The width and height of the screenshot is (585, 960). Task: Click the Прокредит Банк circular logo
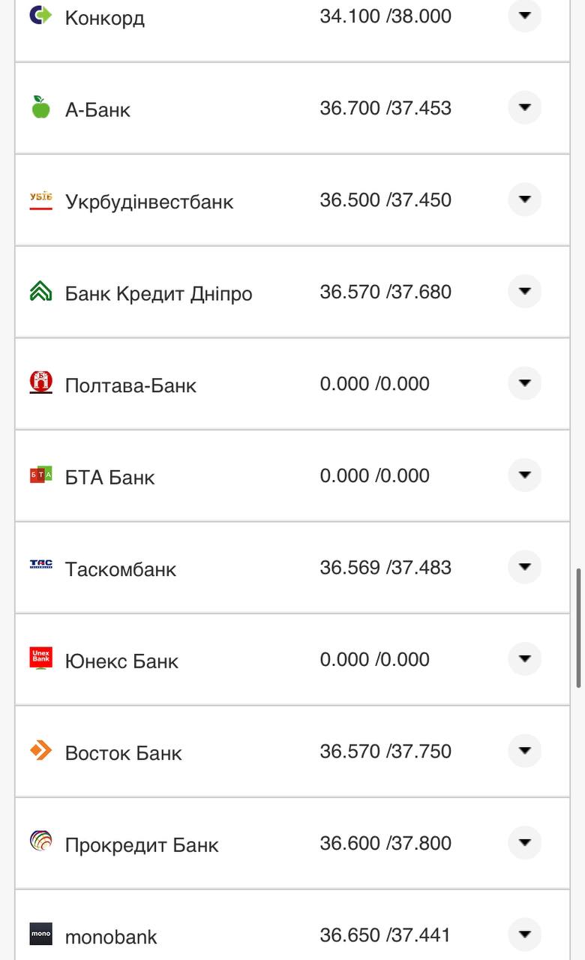(40, 841)
